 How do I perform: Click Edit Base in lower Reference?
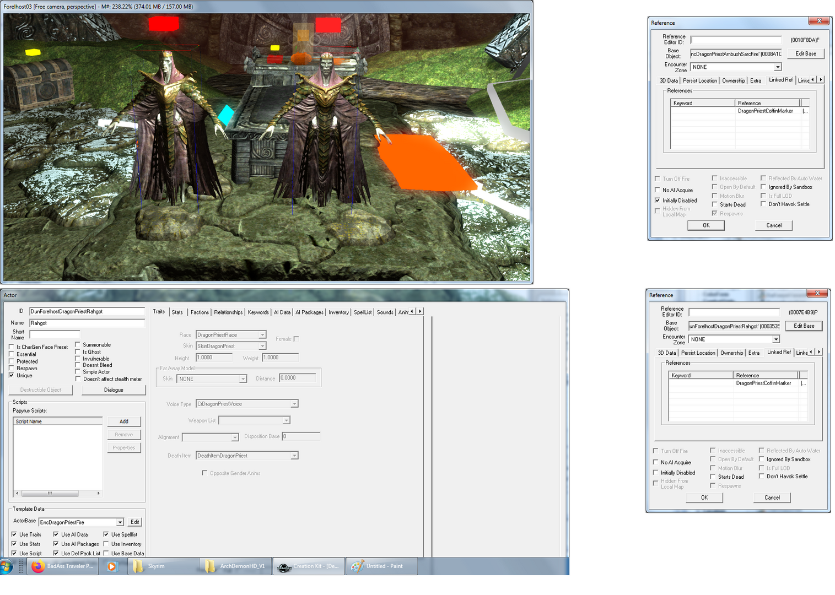point(804,326)
